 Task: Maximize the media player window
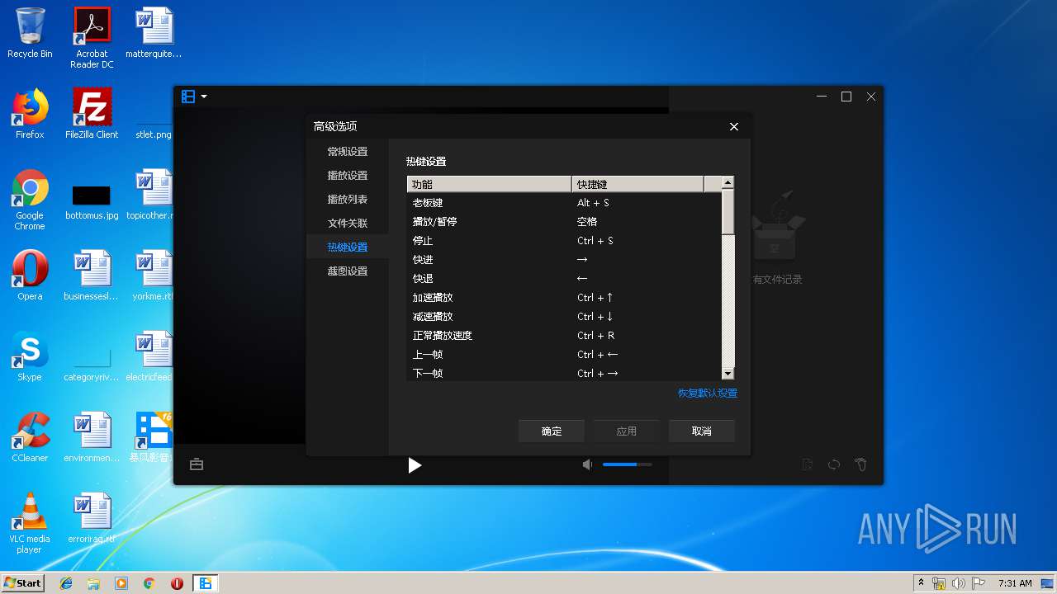(x=846, y=97)
